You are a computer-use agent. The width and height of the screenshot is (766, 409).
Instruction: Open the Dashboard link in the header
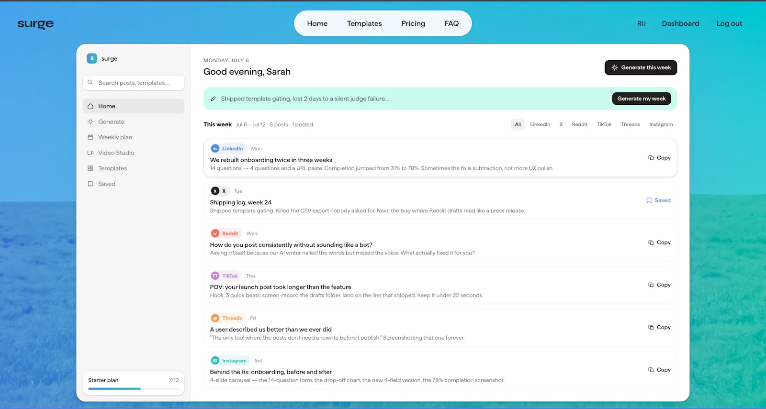tap(680, 23)
